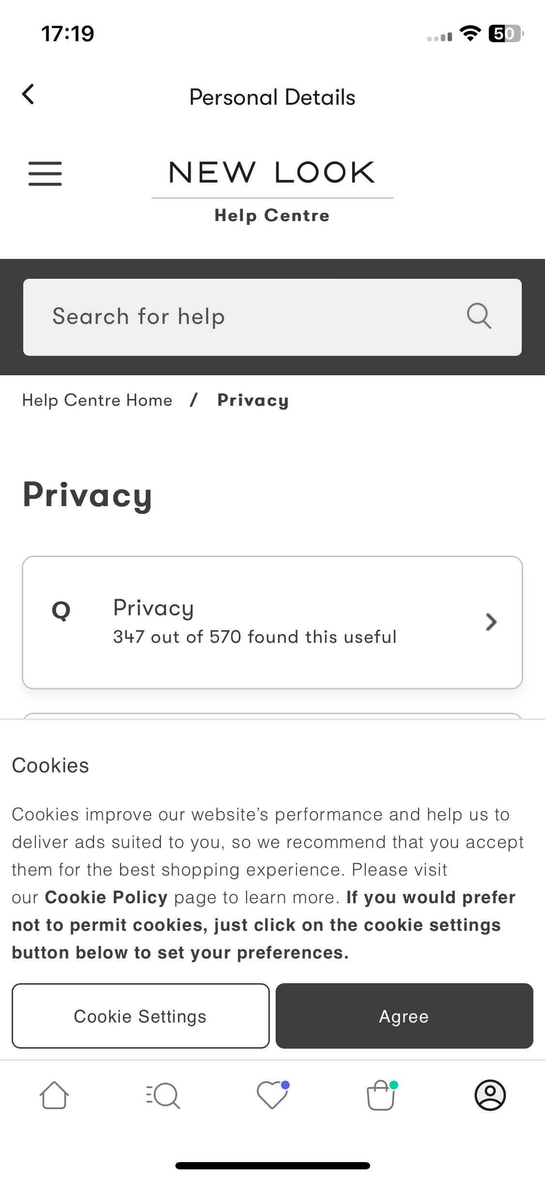Open the shopping bag icon
This screenshot has height=1181, width=545.
tap(382, 1095)
